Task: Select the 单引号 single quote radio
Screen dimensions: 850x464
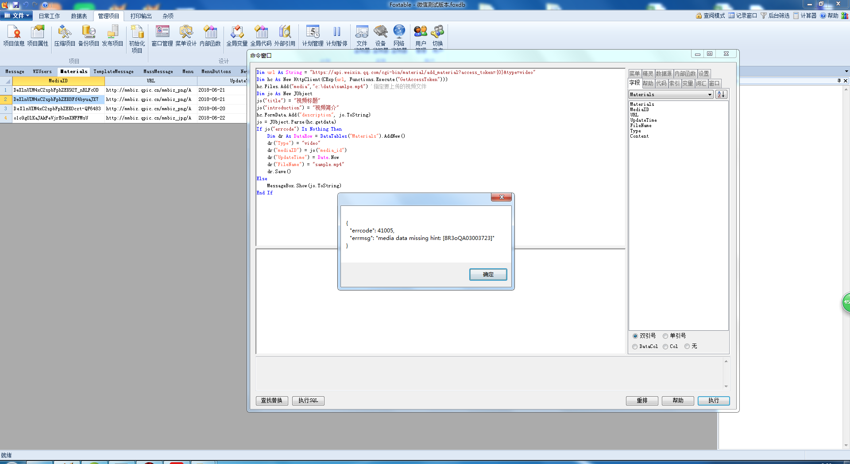Action: [x=665, y=336]
